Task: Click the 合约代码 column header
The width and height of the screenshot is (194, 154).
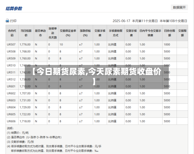Action: coord(12,33)
